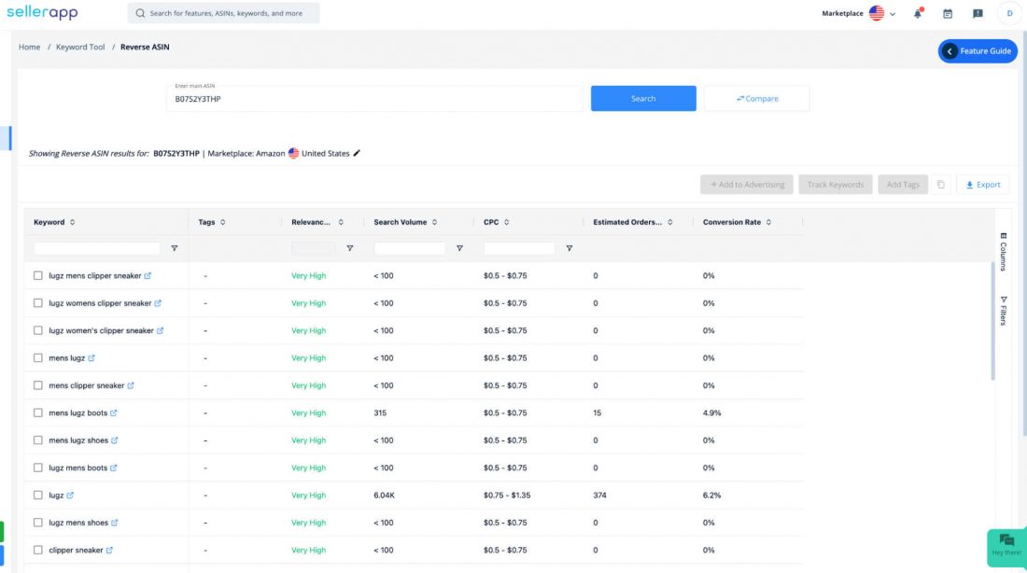This screenshot has width=1027, height=573.
Task: Open the feedback message icon
Action: (x=978, y=13)
